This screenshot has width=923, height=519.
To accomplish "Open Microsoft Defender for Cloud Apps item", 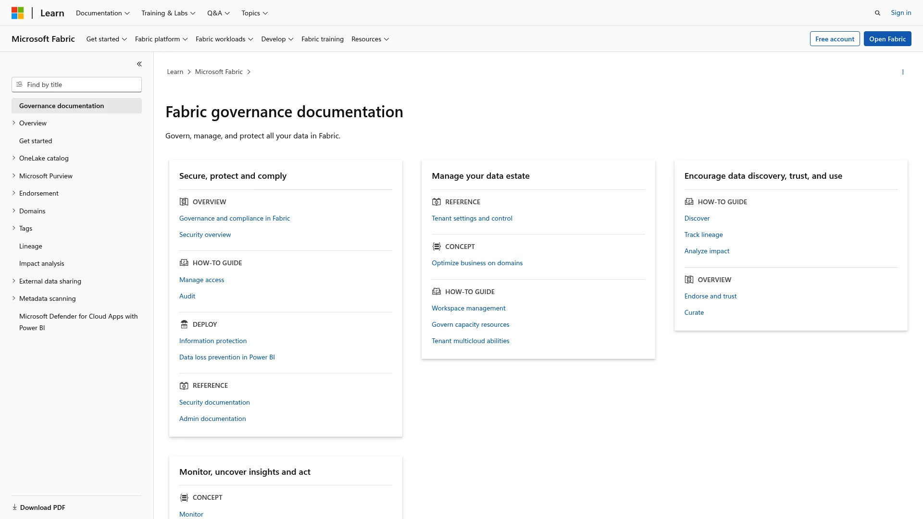I will pos(78,322).
